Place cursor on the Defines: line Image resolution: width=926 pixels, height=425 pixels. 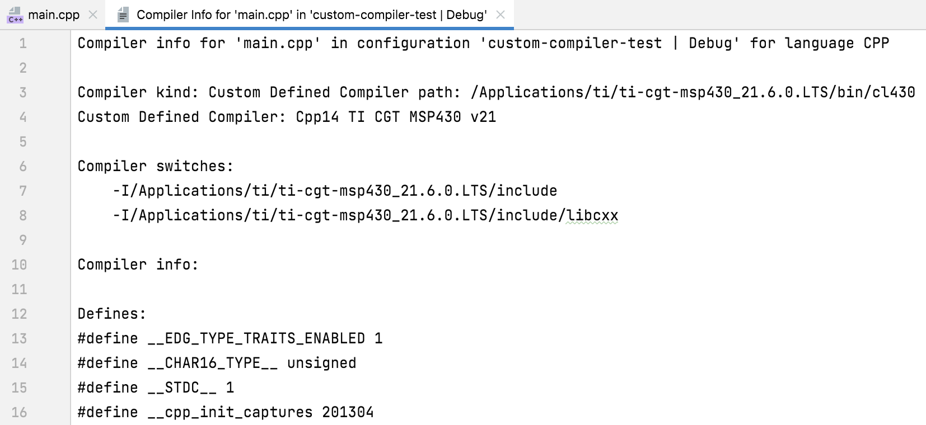point(111,314)
